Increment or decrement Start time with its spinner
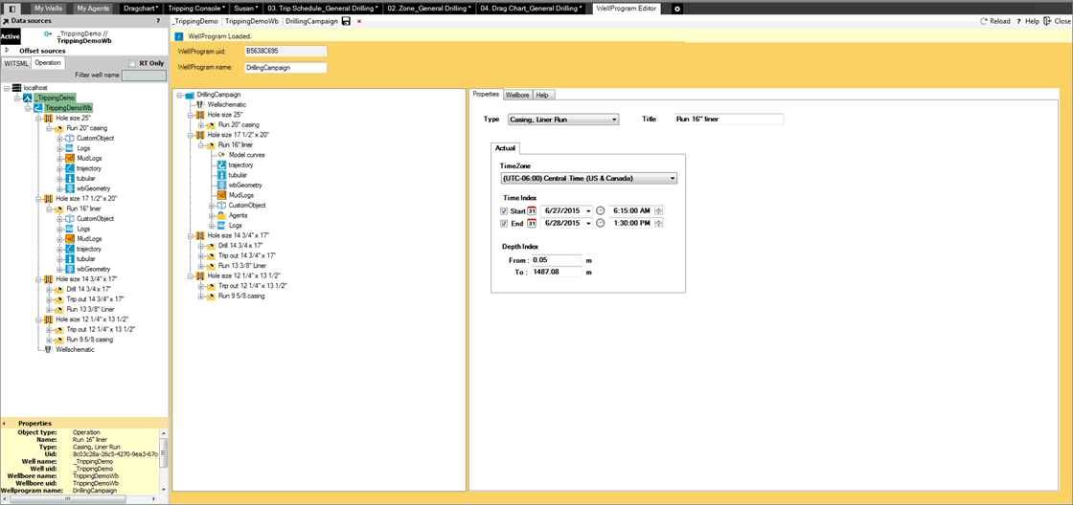The image size is (1073, 505). coord(659,210)
